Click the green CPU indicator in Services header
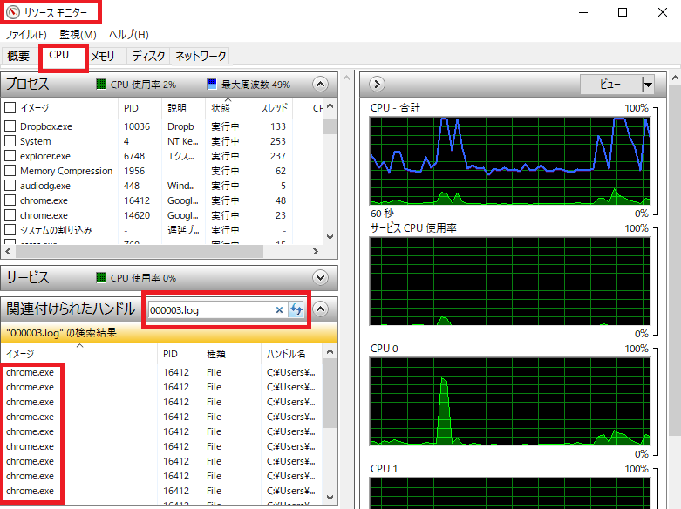 point(101,278)
